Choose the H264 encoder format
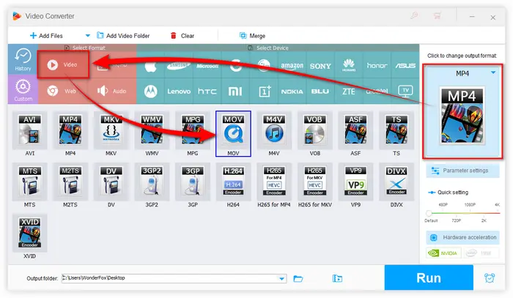The image size is (513, 298). point(233,182)
